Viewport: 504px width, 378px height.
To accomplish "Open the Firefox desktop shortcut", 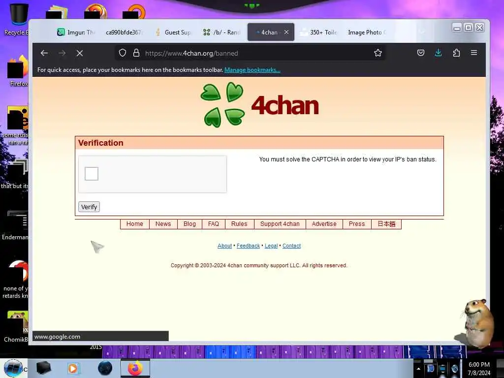I will (18, 71).
